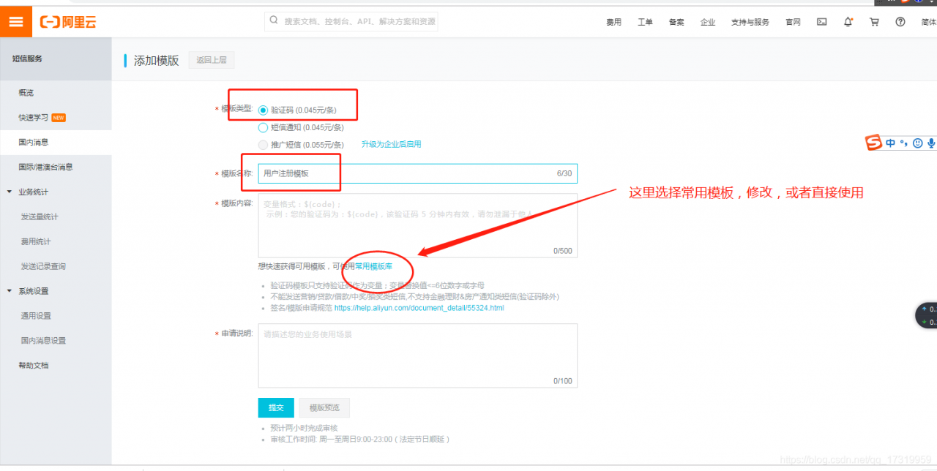Click the Sogou microphone icon
This screenshot has width=937, height=471.
[931, 143]
